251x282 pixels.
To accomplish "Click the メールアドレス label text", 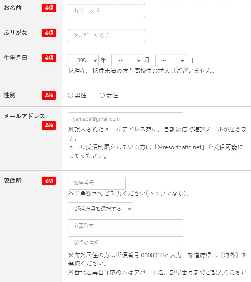I will pos(25,116).
